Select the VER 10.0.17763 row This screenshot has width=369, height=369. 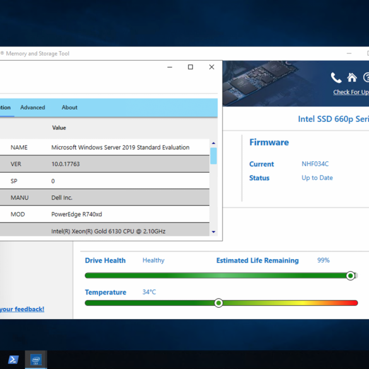tap(105, 164)
